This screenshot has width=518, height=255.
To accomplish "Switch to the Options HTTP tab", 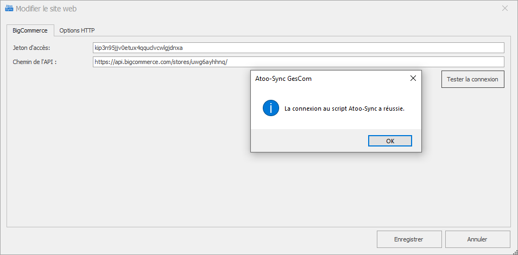I will (x=77, y=30).
